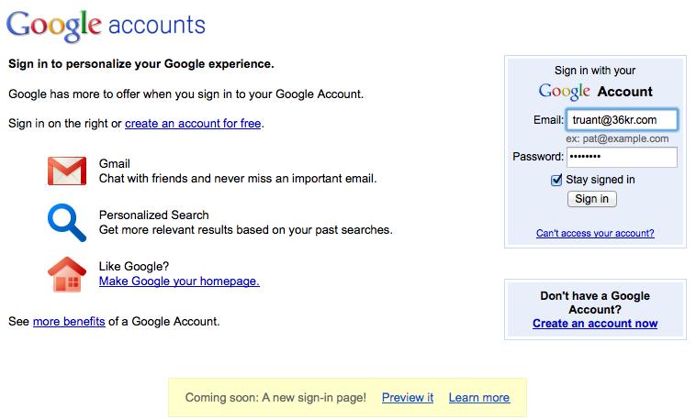
Task: Click the Google accounts logo at the top
Action: (106, 26)
